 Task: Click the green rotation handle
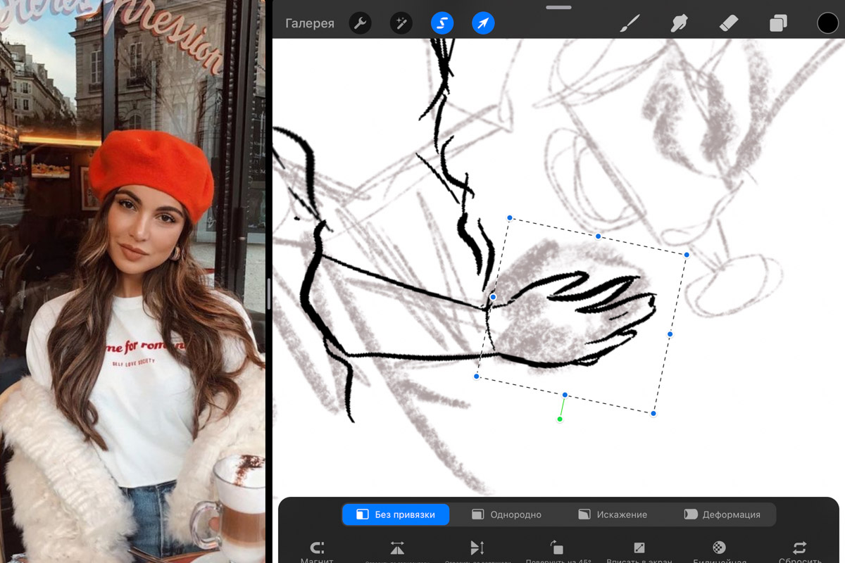click(560, 419)
